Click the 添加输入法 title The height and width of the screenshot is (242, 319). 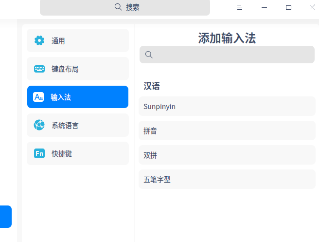pos(227,38)
